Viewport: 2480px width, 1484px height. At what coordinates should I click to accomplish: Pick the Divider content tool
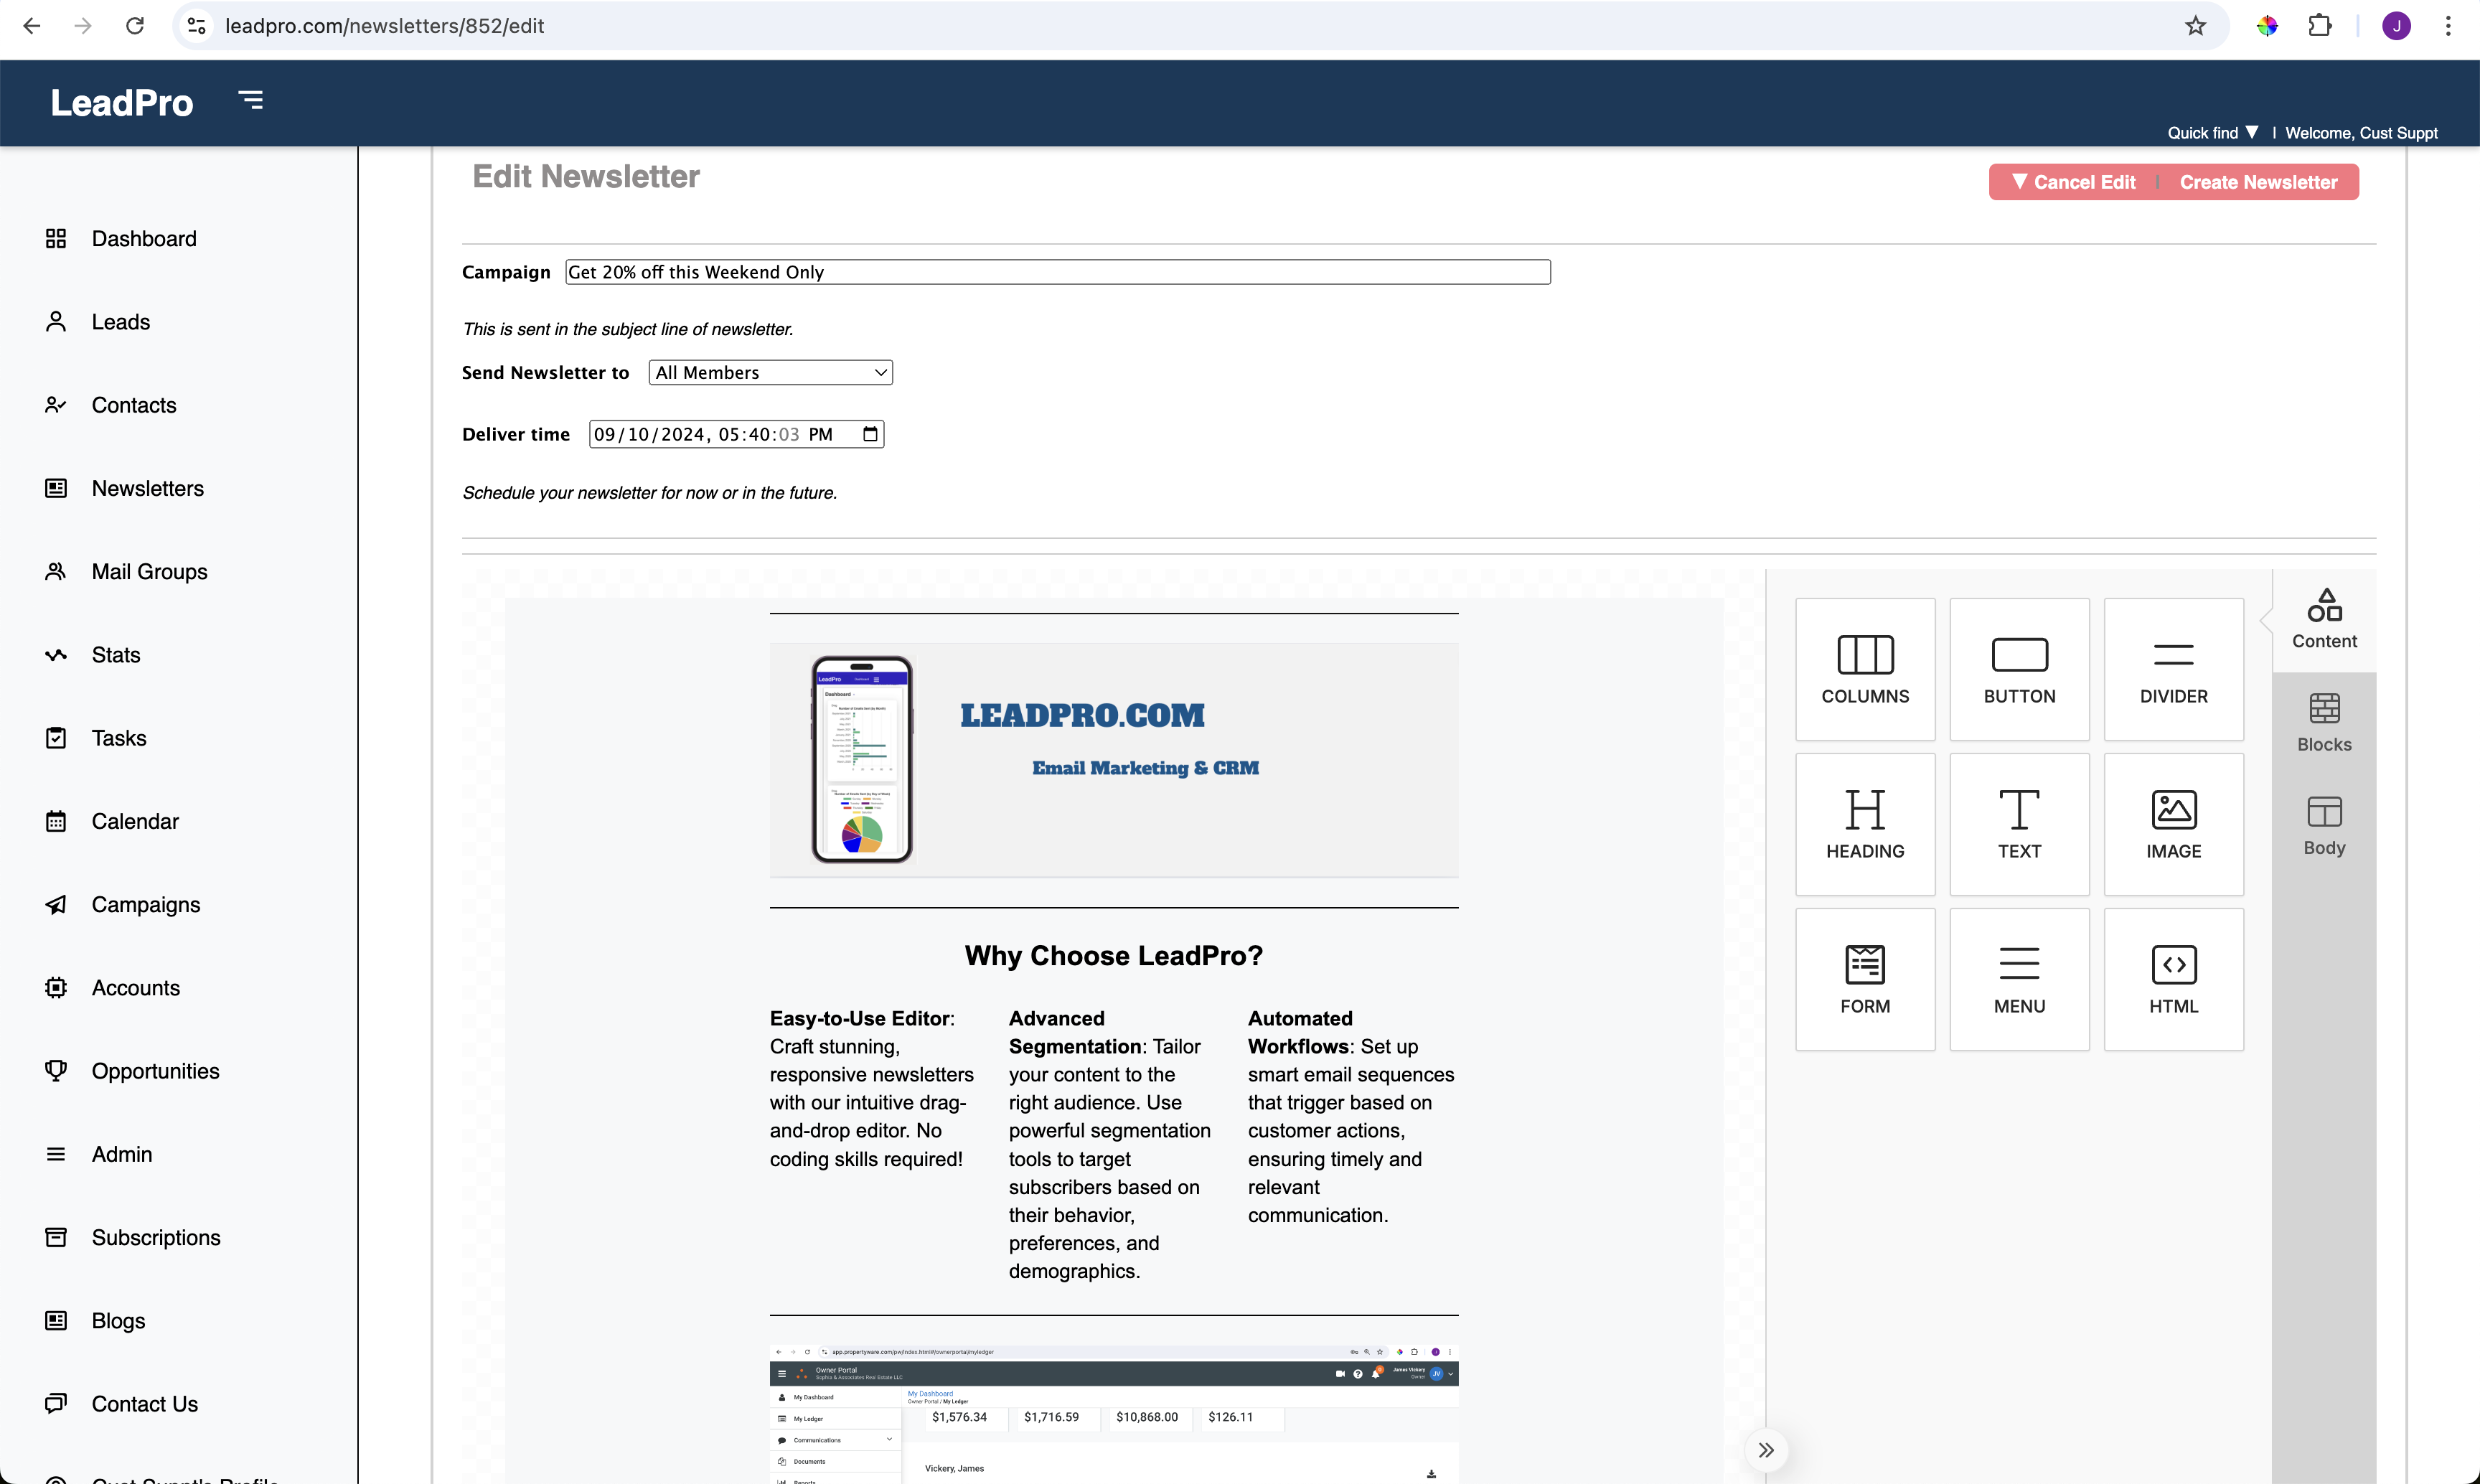[2173, 669]
